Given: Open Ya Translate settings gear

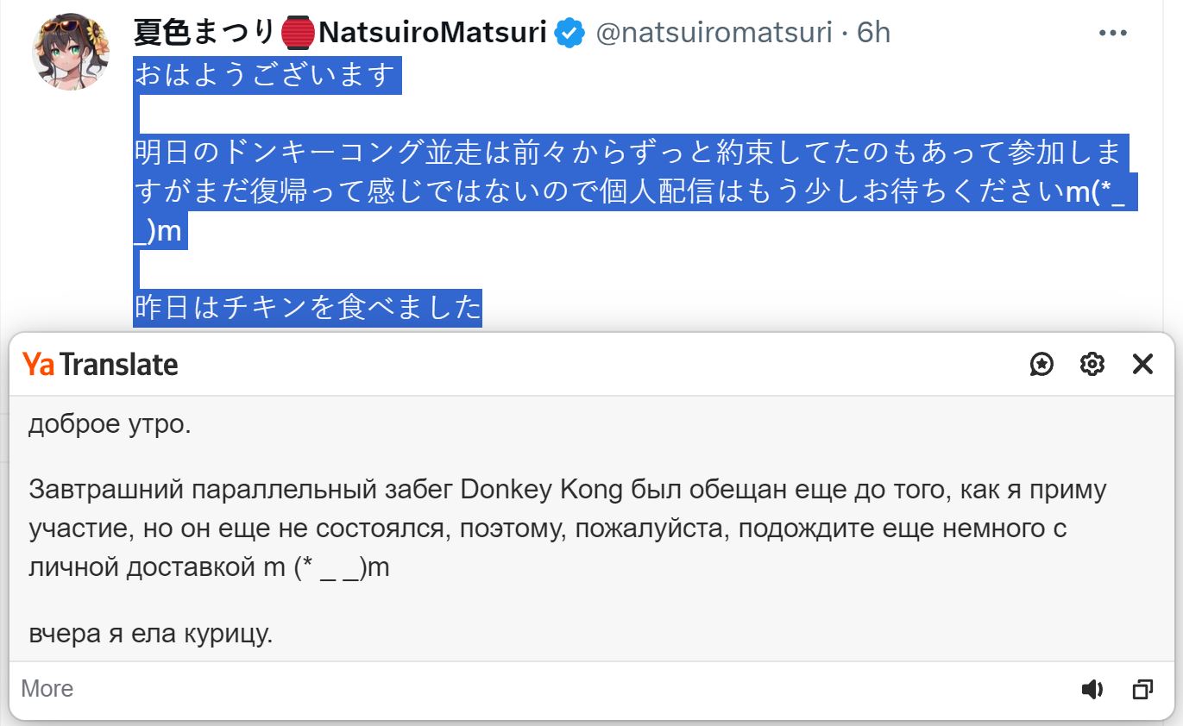Looking at the screenshot, I should coord(1092,365).
